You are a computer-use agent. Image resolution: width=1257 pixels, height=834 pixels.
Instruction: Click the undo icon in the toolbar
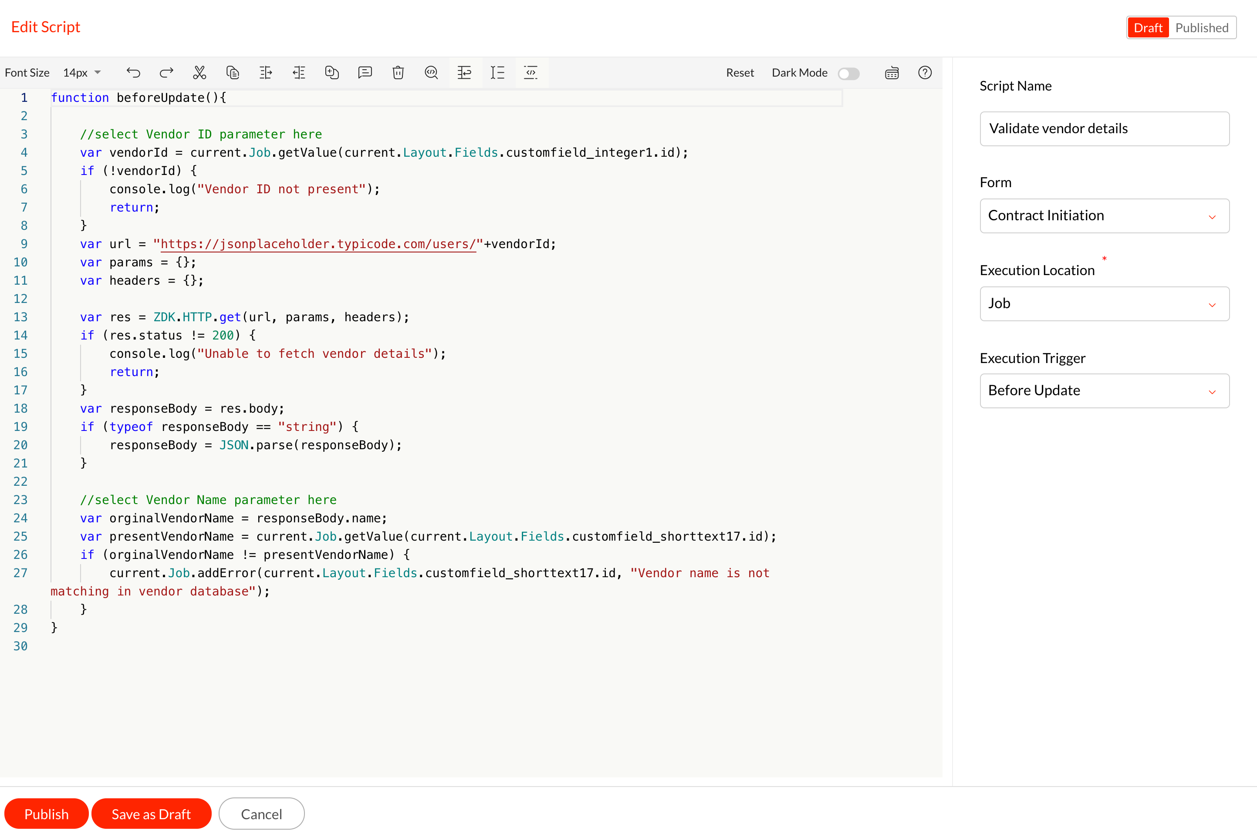133,73
